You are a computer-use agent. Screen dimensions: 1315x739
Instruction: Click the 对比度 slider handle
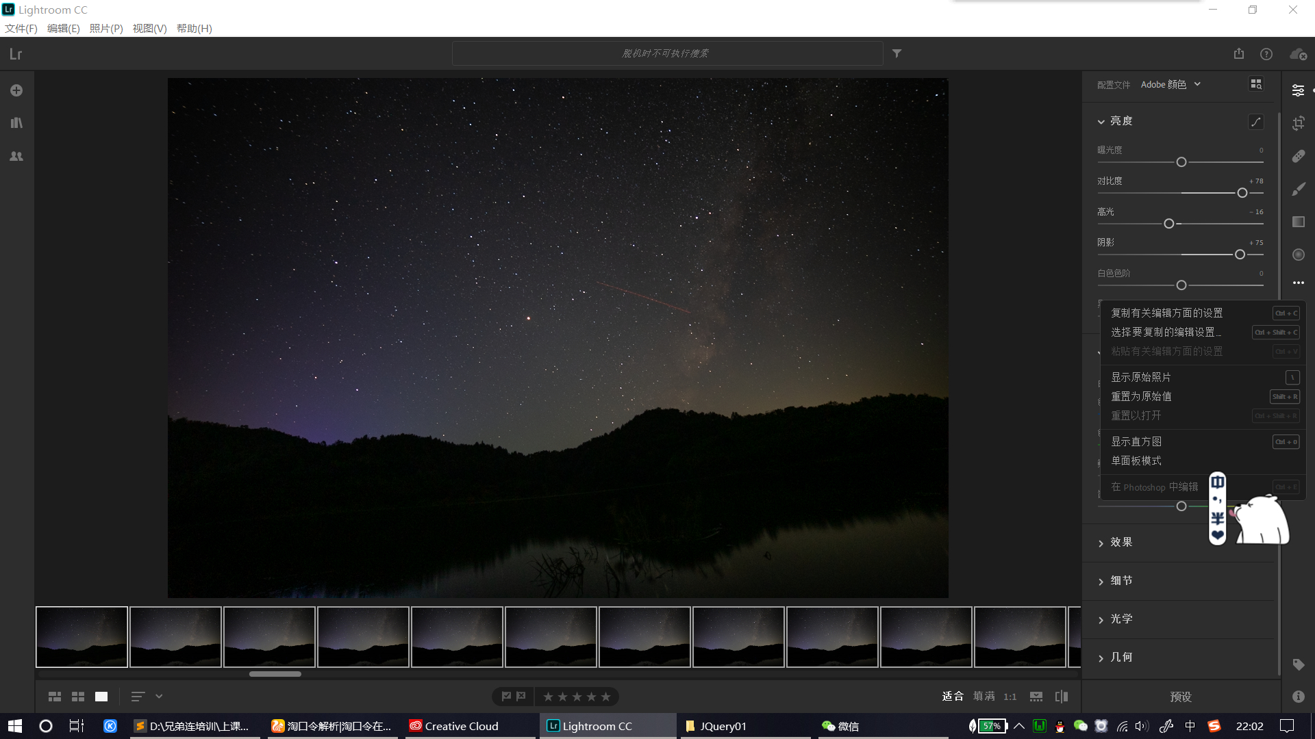click(1242, 193)
